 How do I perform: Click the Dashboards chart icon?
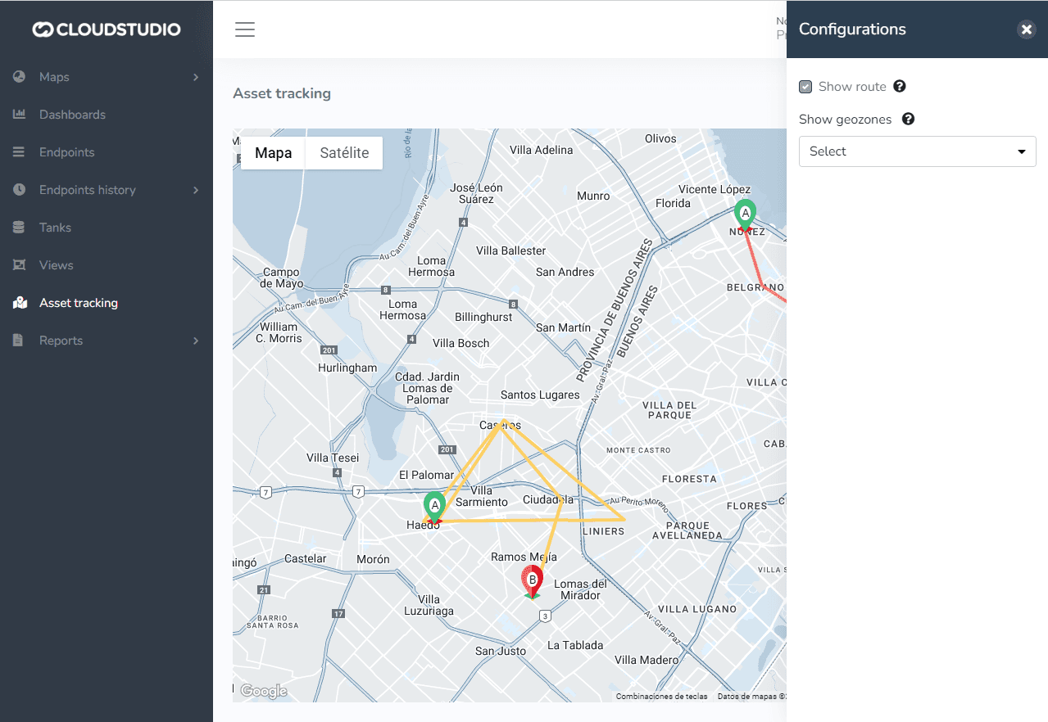click(20, 115)
